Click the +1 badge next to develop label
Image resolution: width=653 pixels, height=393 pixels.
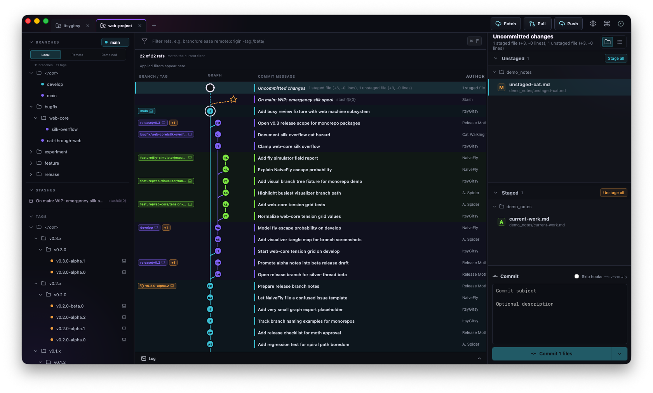coord(166,228)
